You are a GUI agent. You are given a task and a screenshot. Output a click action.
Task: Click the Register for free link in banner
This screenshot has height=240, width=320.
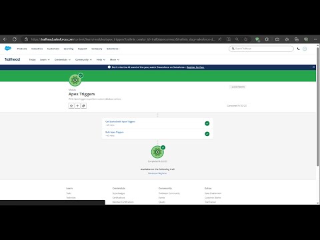[x=195, y=67]
